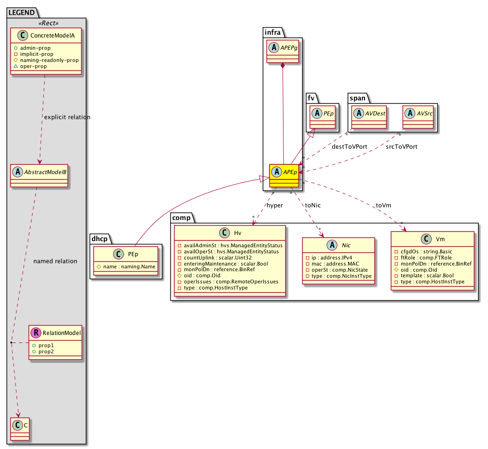Image resolution: width=488 pixels, height=449 pixels.
Task: Click the C icon of ConcreteModelA
Action: coord(20,36)
